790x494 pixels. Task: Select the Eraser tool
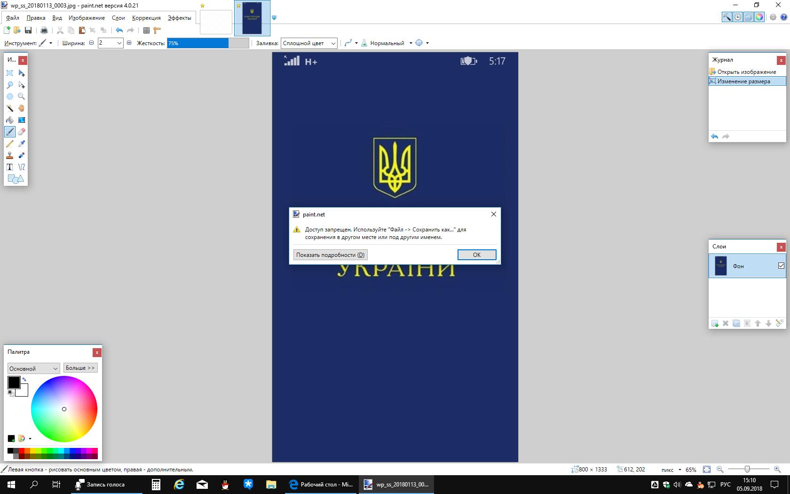click(x=22, y=132)
